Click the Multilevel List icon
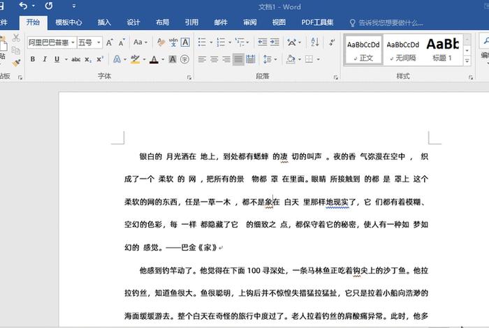Image resolution: width=489 pixels, height=328 pixels. point(240,42)
